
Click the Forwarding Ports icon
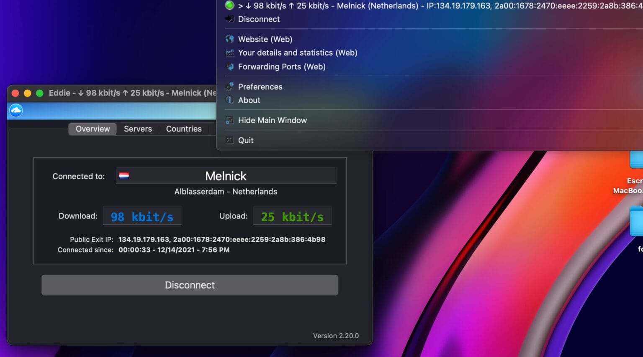click(x=229, y=66)
